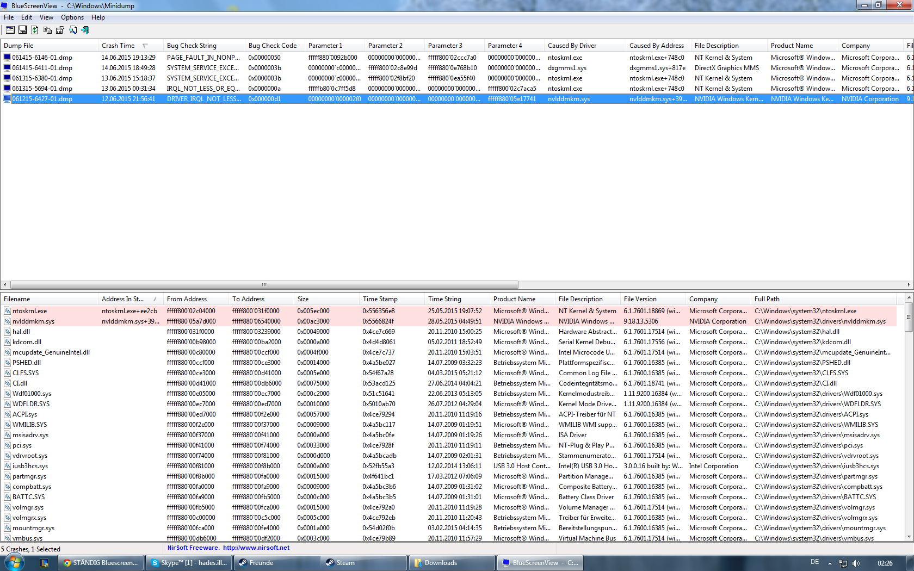Viewport: 914px width, 571px height.
Task: Select hal.dll in driver list
Action: 21,332
